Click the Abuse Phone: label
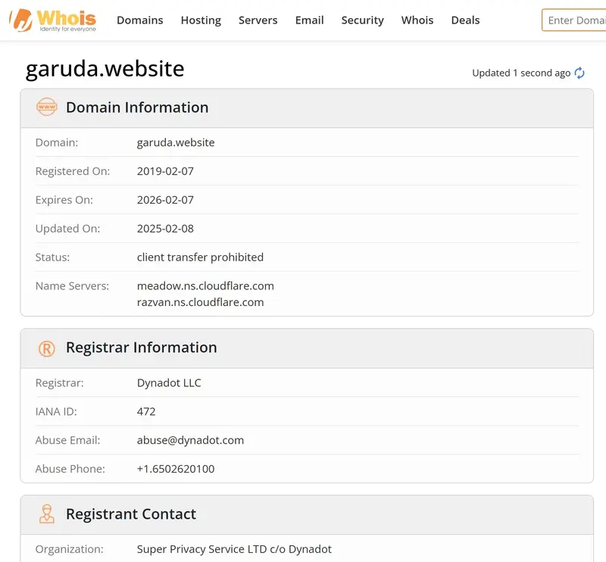The height and width of the screenshot is (562, 606). tap(70, 469)
